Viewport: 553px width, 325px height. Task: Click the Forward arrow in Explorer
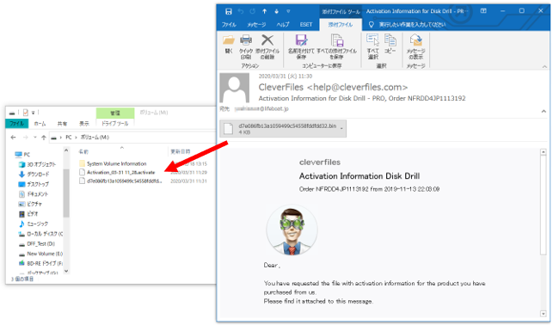(x=26, y=137)
